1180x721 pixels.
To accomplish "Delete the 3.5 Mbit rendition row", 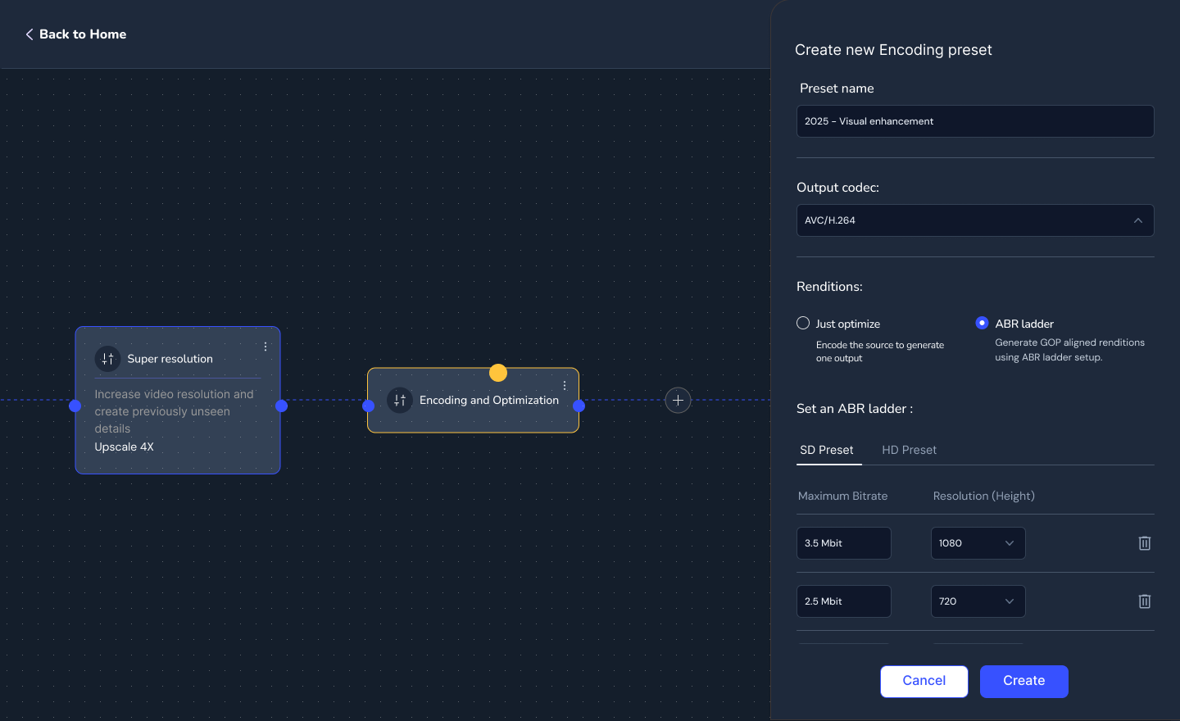I will point(1145,543).
